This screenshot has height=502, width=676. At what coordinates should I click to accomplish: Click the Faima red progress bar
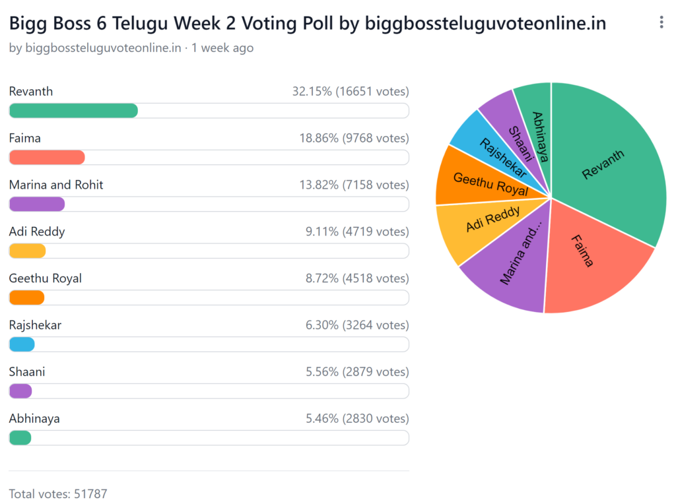(47, 158)
